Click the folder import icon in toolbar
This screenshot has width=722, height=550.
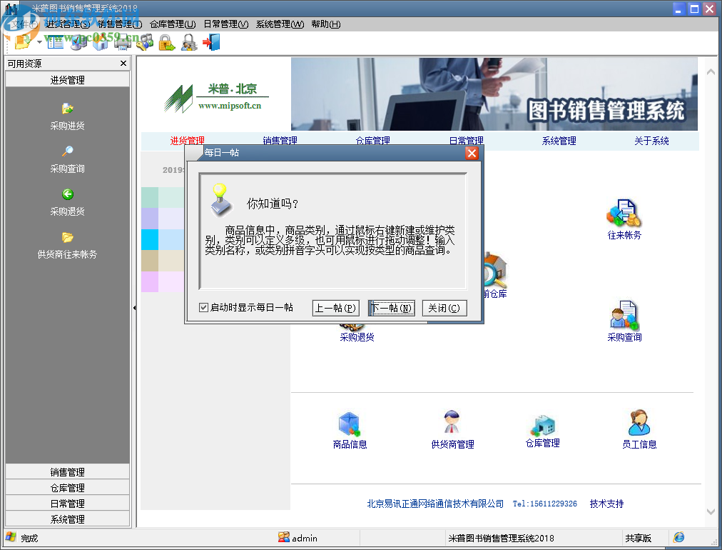pos(23,42)
